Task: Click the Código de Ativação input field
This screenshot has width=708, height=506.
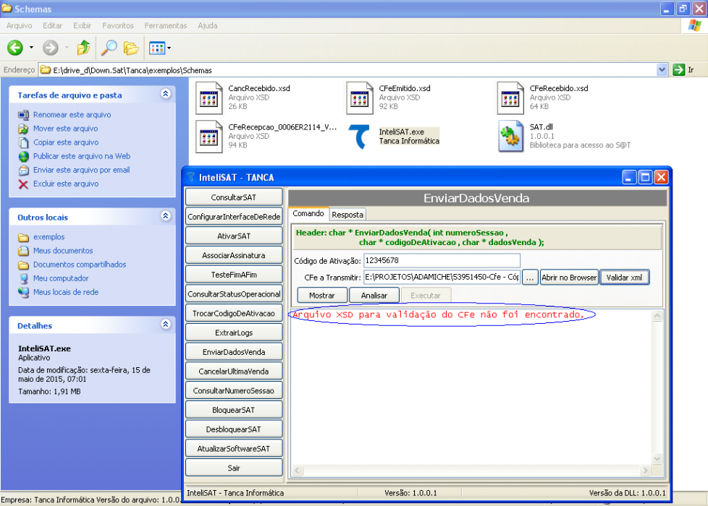Action: click(x=442, y=261)
